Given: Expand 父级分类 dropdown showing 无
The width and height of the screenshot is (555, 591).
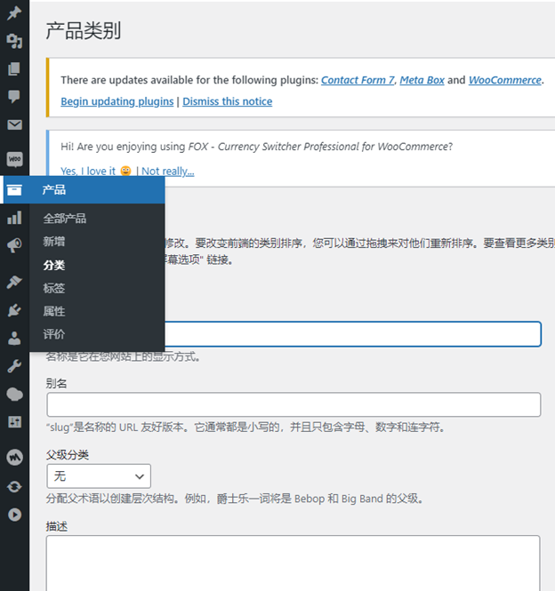Looking at the screenshot, I should click(99, 476).
